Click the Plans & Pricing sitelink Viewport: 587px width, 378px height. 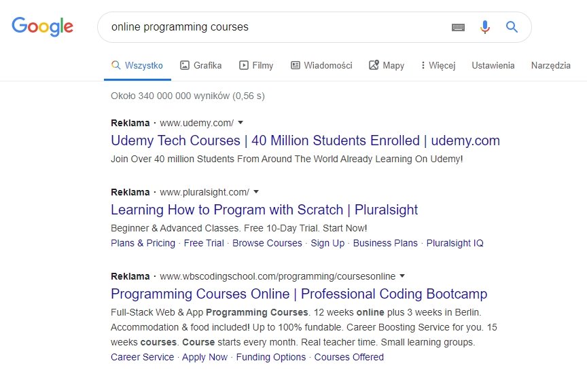143,243
